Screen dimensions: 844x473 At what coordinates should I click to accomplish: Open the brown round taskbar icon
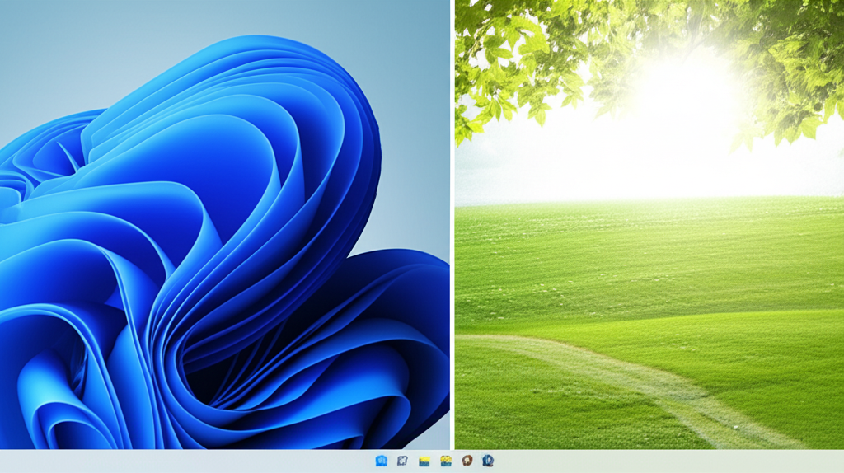pos(467,461)
